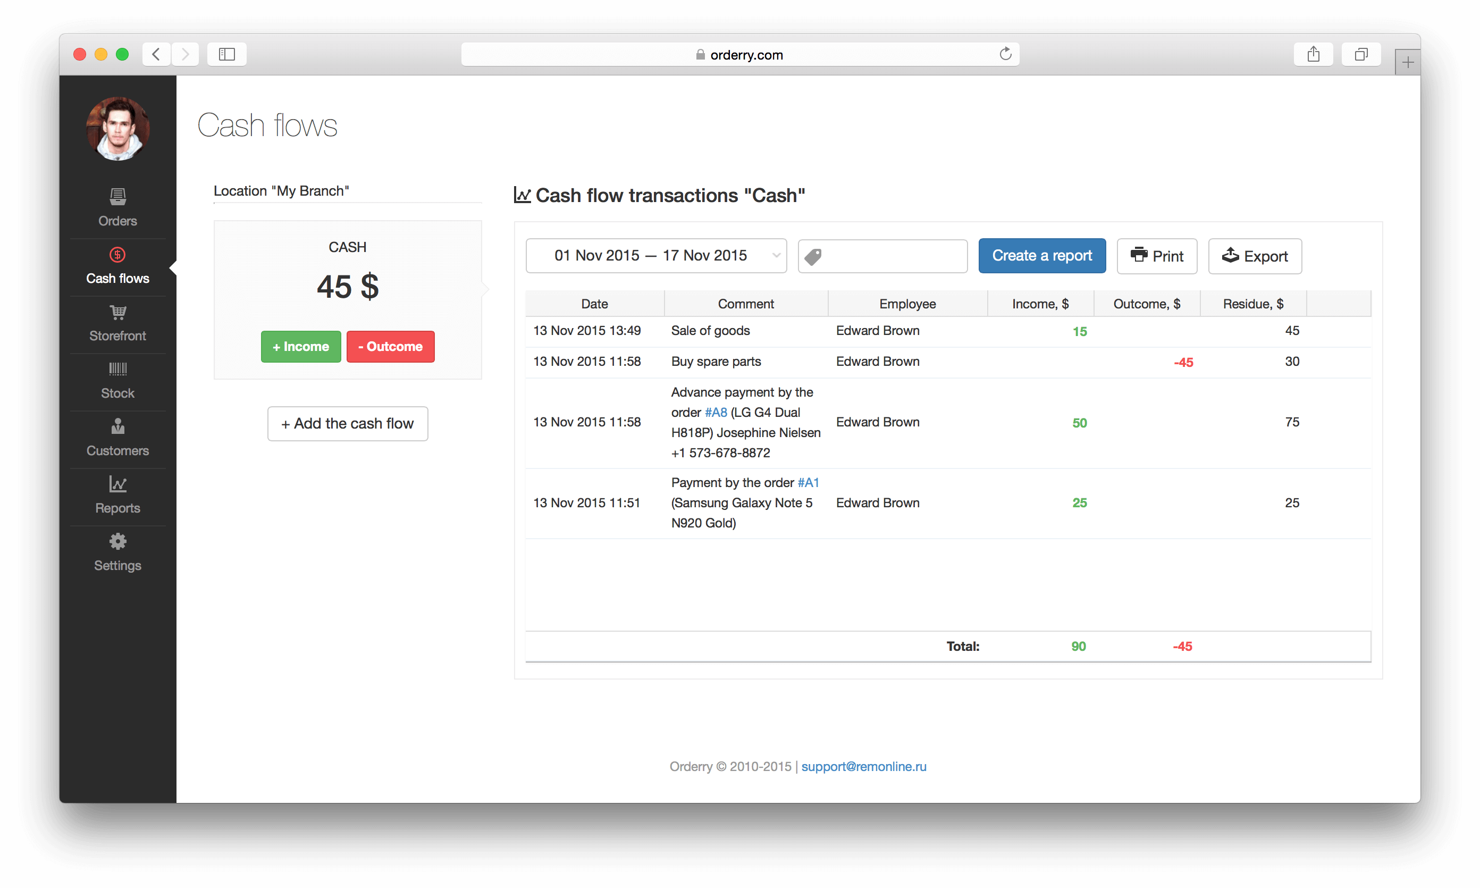Open the Customers icon in sidebar
Screen dimensions: 1480x888
click(x=117, y=426)
